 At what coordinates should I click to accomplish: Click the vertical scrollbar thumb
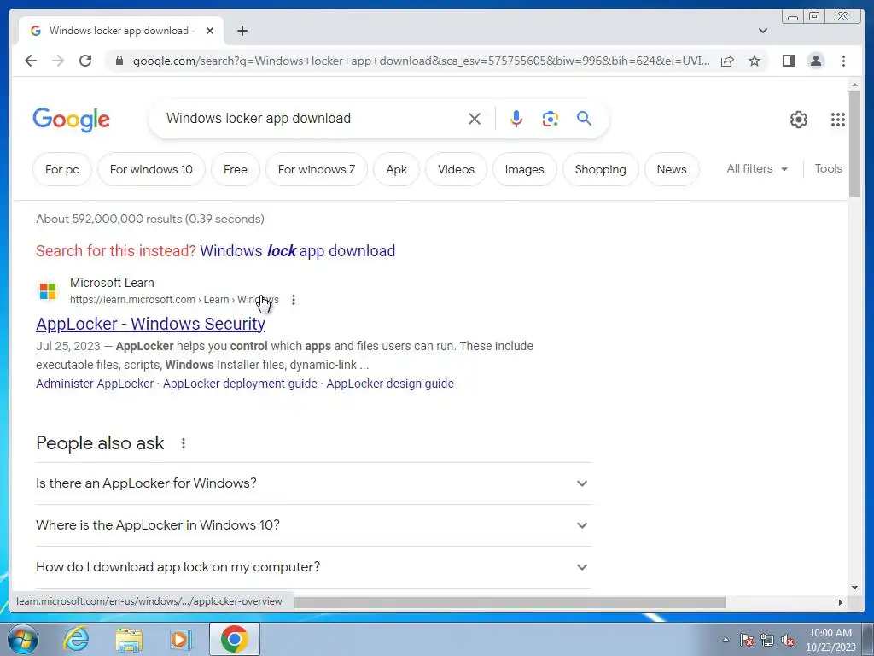coord(854,143)
